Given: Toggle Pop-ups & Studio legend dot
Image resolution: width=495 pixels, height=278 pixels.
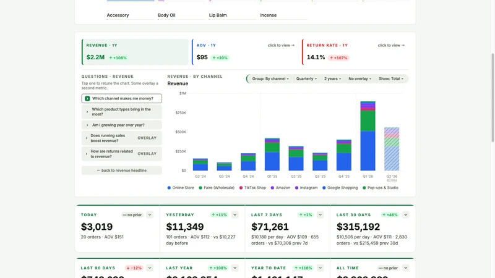Looking at the screenshot, I should tap(364, 188).
